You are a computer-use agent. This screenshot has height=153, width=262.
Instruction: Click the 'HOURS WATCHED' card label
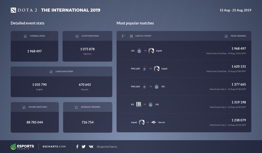[x=38, y=107]
